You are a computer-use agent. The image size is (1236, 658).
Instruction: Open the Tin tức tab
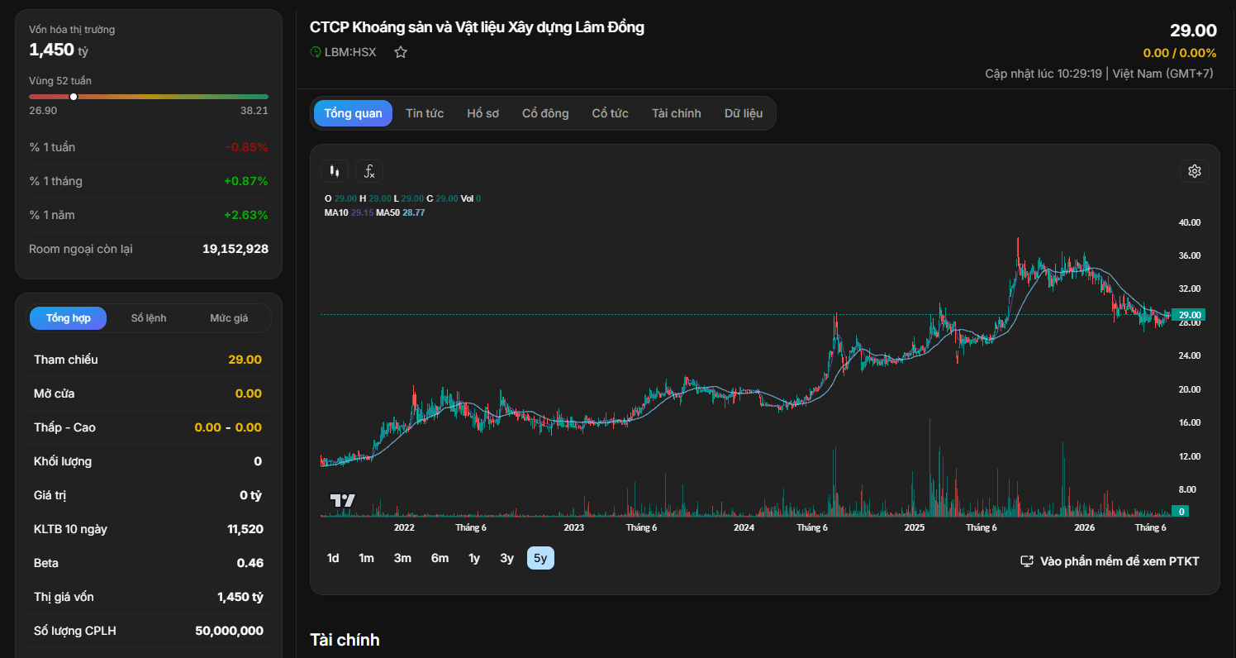point(425,113)
